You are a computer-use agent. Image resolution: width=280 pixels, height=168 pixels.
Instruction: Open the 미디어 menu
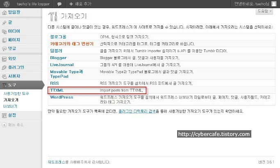(x=14, y=31)
